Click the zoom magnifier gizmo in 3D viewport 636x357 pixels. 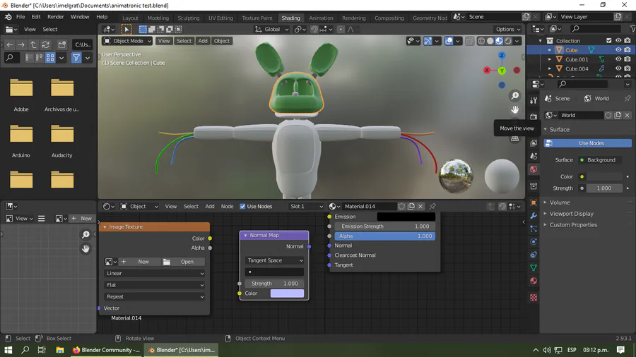tap(515, 96)
